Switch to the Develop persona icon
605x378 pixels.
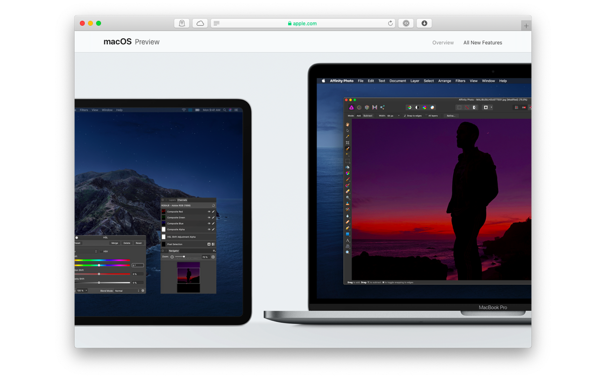(367, 107)
